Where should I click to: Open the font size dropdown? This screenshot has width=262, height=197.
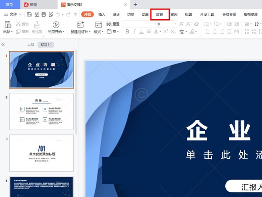(x=176, y=24)
